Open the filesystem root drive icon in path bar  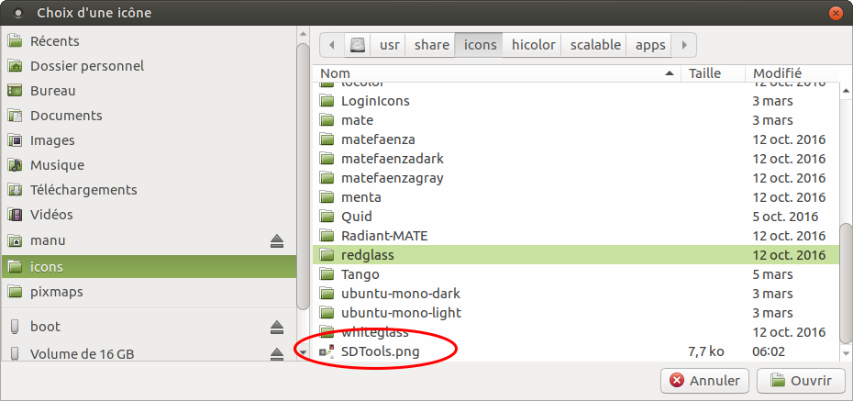(358, 44)
